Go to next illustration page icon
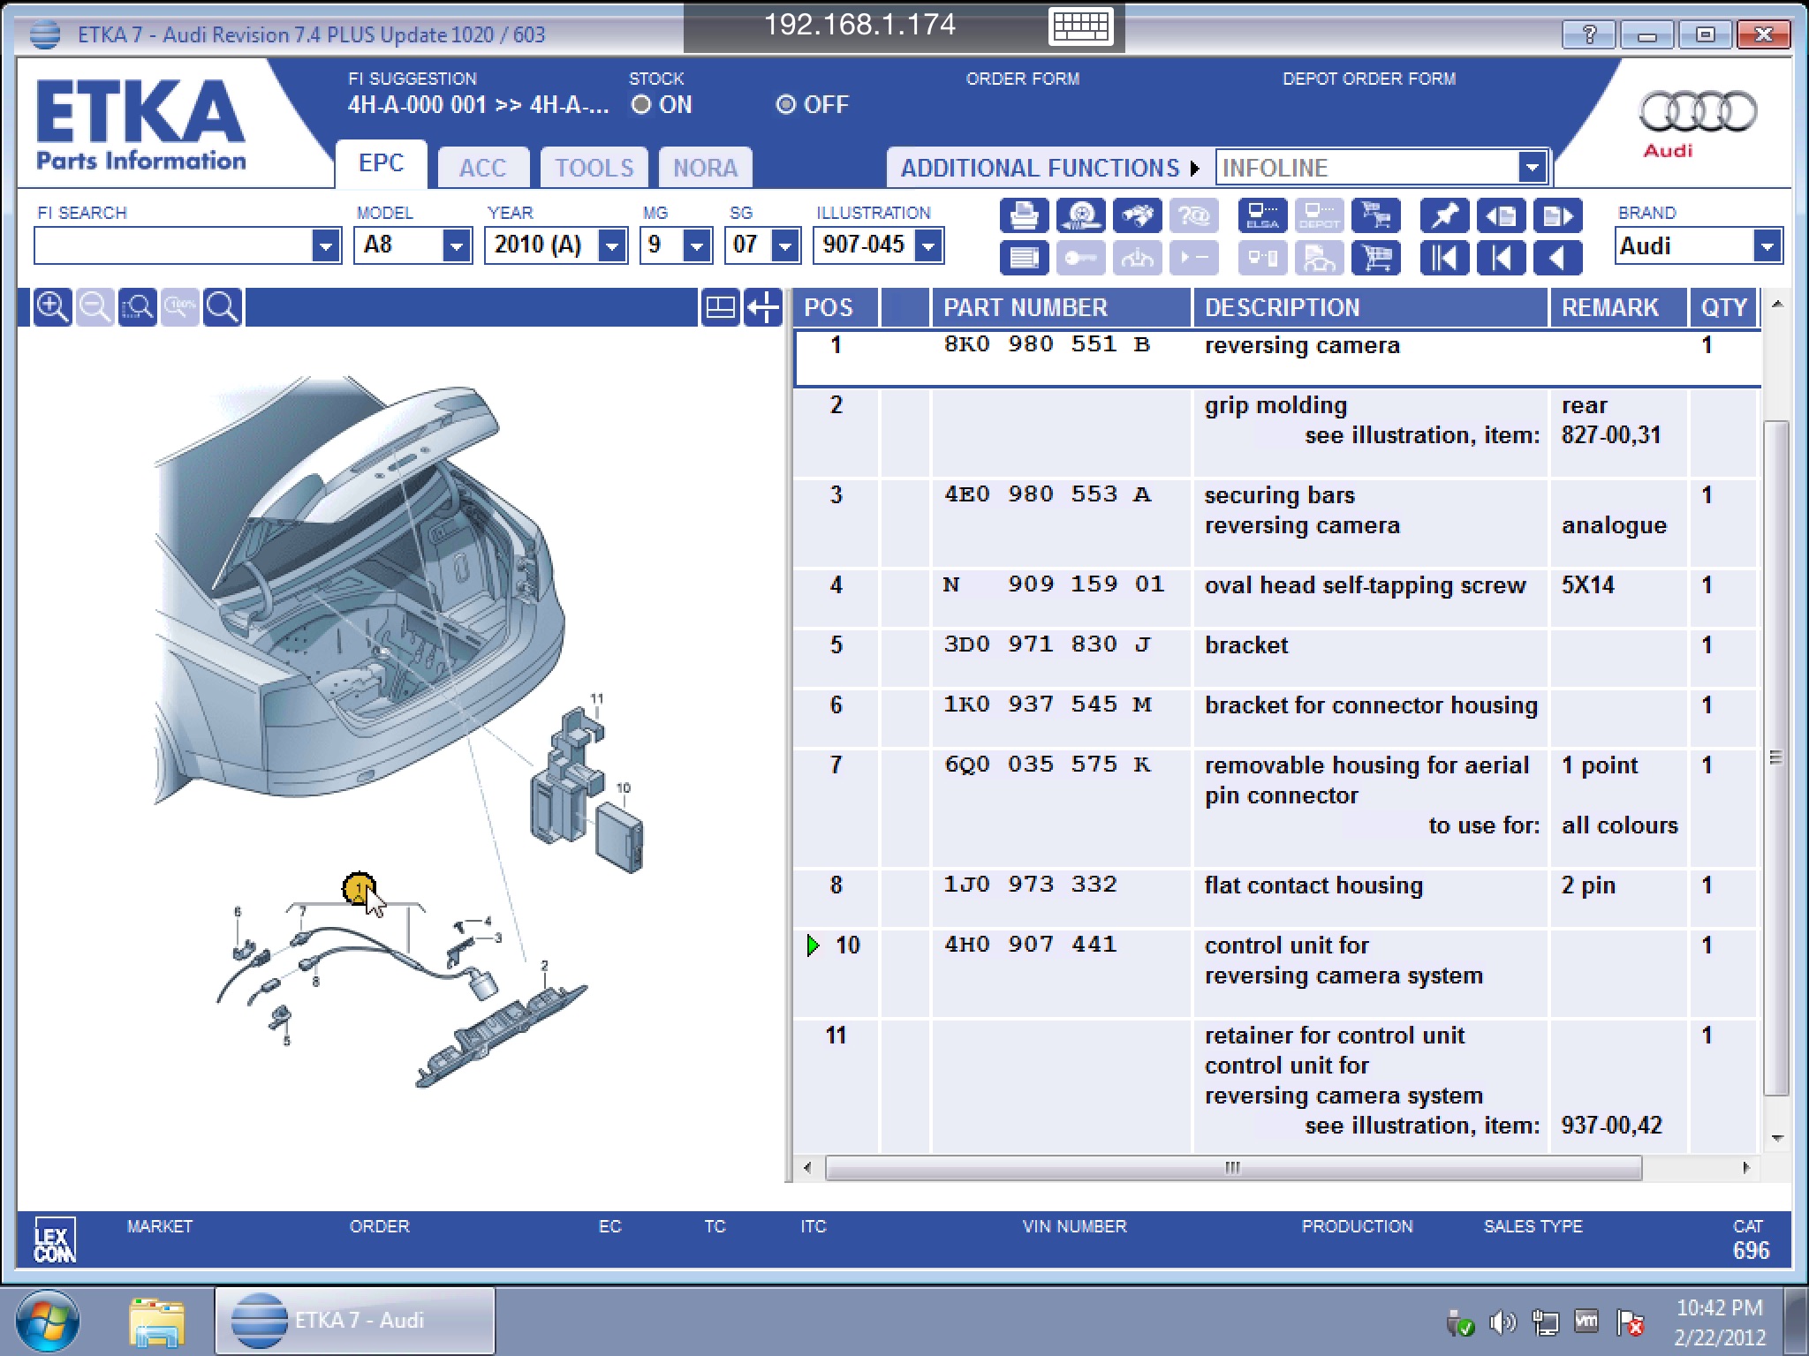This screenshot has width=1809, height=1356. pos(1557,215)
